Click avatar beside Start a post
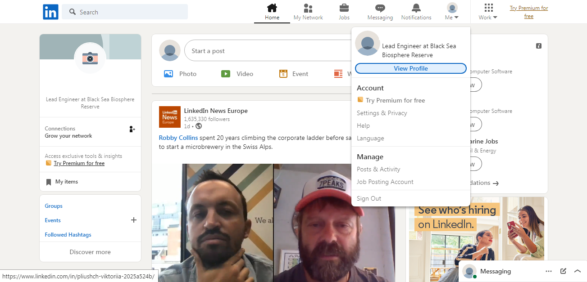This screenshot has height=282, width=587. [170, 50]
